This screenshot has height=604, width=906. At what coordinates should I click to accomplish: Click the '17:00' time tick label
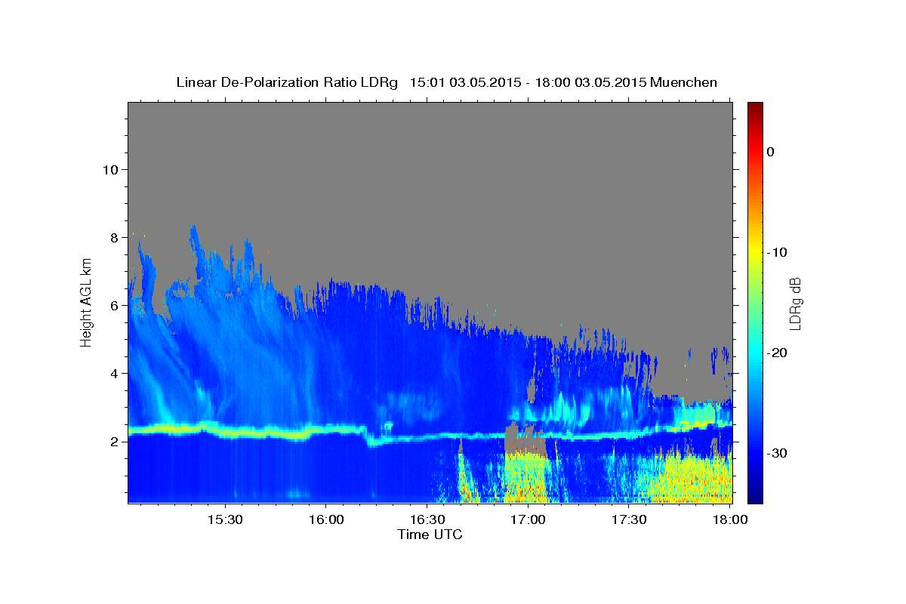tap(528, 520)
